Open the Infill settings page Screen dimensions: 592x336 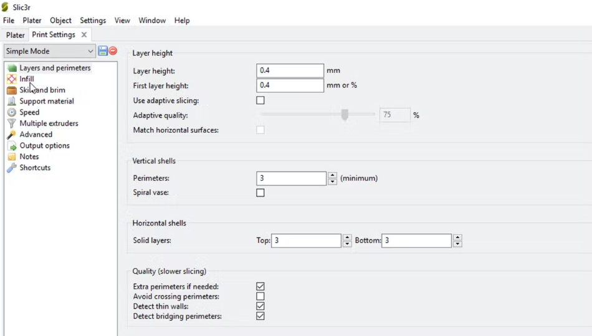pyautogui.click(x=27, y=79)
